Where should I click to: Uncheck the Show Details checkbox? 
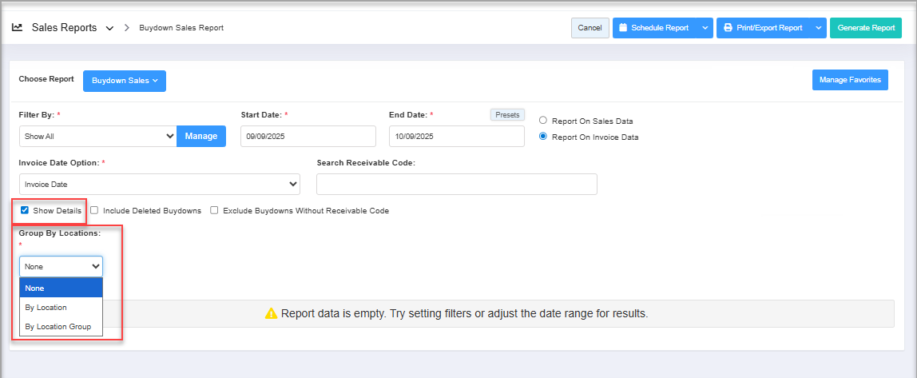(25, 211)
